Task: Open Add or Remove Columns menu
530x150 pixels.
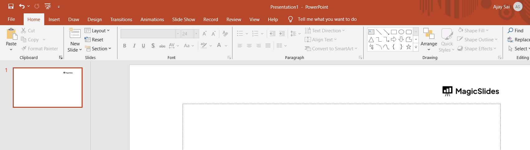Action: coord(282,46)
